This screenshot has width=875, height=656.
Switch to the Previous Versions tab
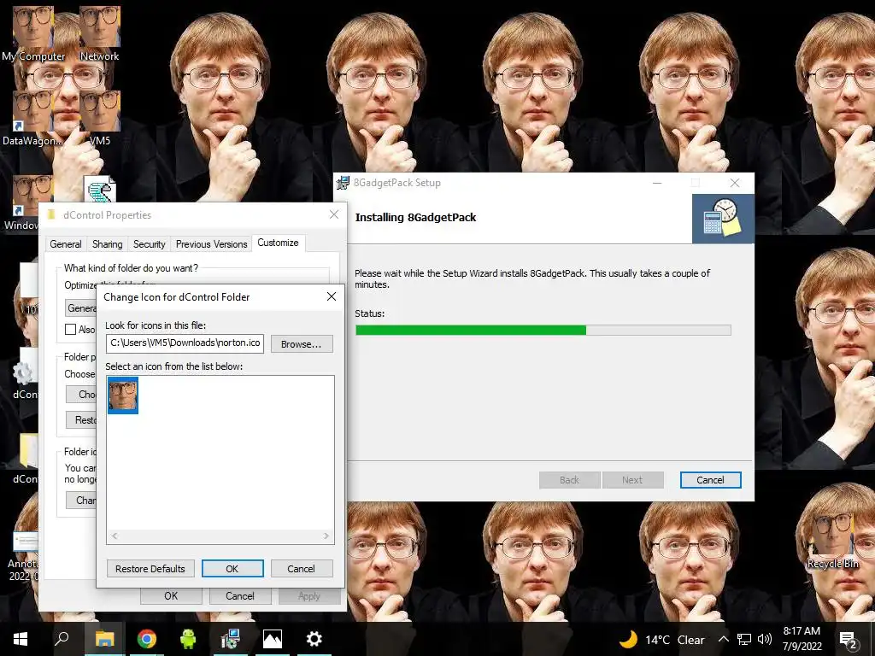pyautogui.click(x=212, y=244)
